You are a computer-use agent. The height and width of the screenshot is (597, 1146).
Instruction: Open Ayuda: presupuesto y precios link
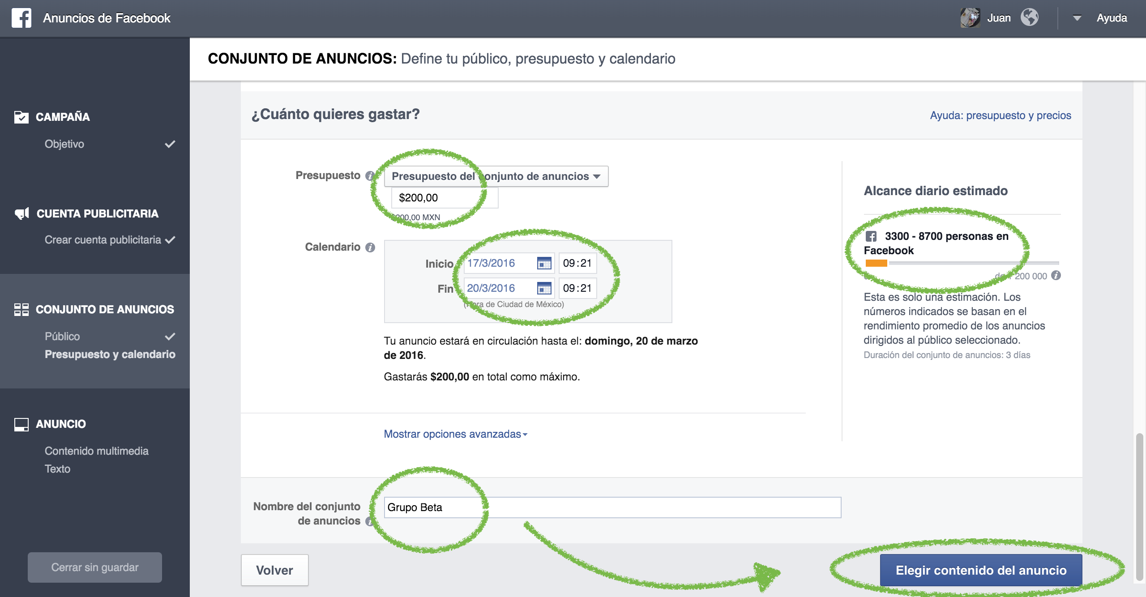1001,115
